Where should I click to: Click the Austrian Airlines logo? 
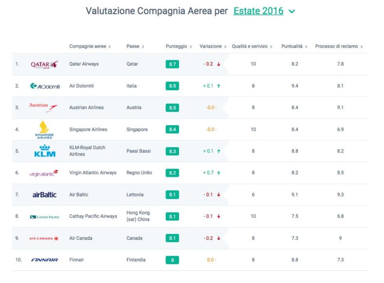point(43,107)
